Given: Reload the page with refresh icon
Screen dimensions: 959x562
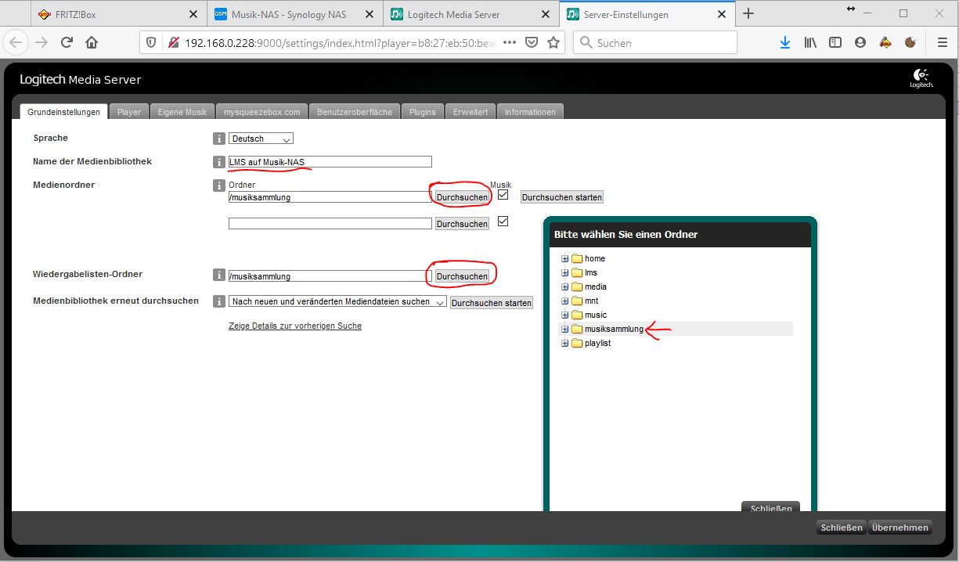Looking at the screenshot, I should [x=67, y=43].
